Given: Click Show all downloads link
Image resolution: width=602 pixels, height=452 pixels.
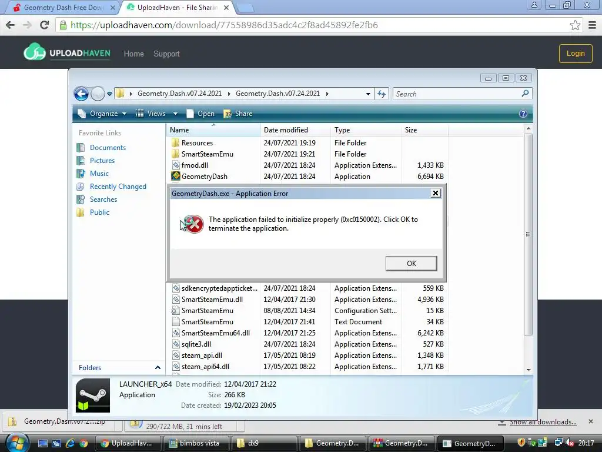Looking at the screenshot, I should [543, 422].
